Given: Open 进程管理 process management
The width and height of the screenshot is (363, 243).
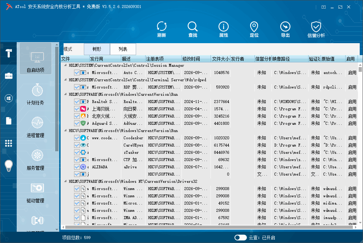Looking at the screenshot, I should point(36,127).
